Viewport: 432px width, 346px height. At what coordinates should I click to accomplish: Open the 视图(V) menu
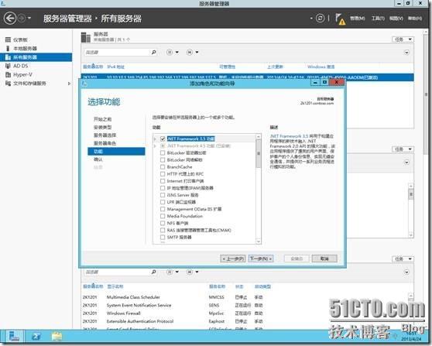coord(396,19)
